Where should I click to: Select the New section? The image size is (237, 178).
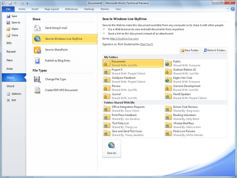click(x=9, y=60)
